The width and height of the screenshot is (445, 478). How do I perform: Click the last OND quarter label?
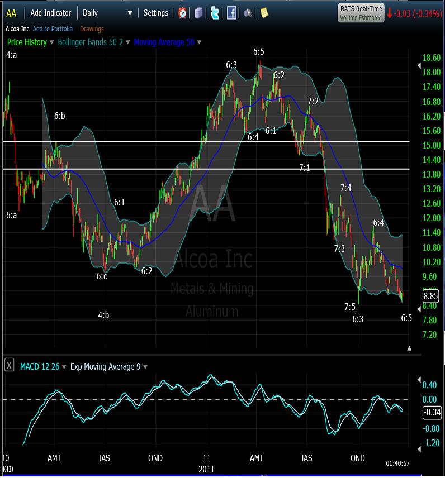click(x=358, y=458)
